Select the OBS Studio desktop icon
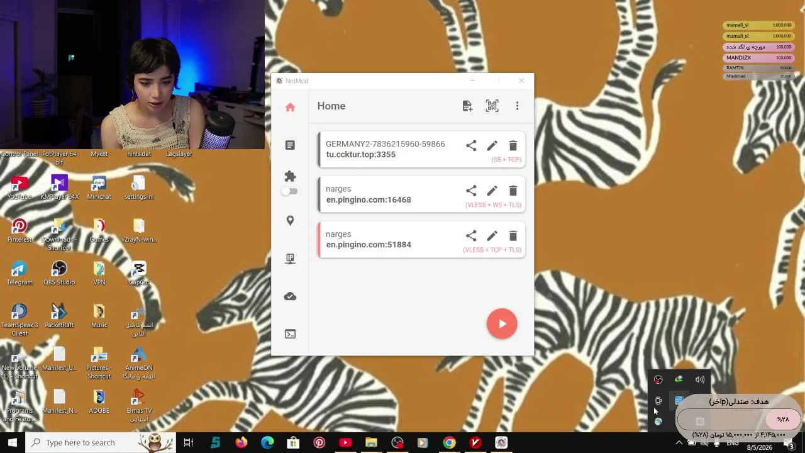This screenshot has width=805, height=453. pyautogui.click(x=59, y=273)
